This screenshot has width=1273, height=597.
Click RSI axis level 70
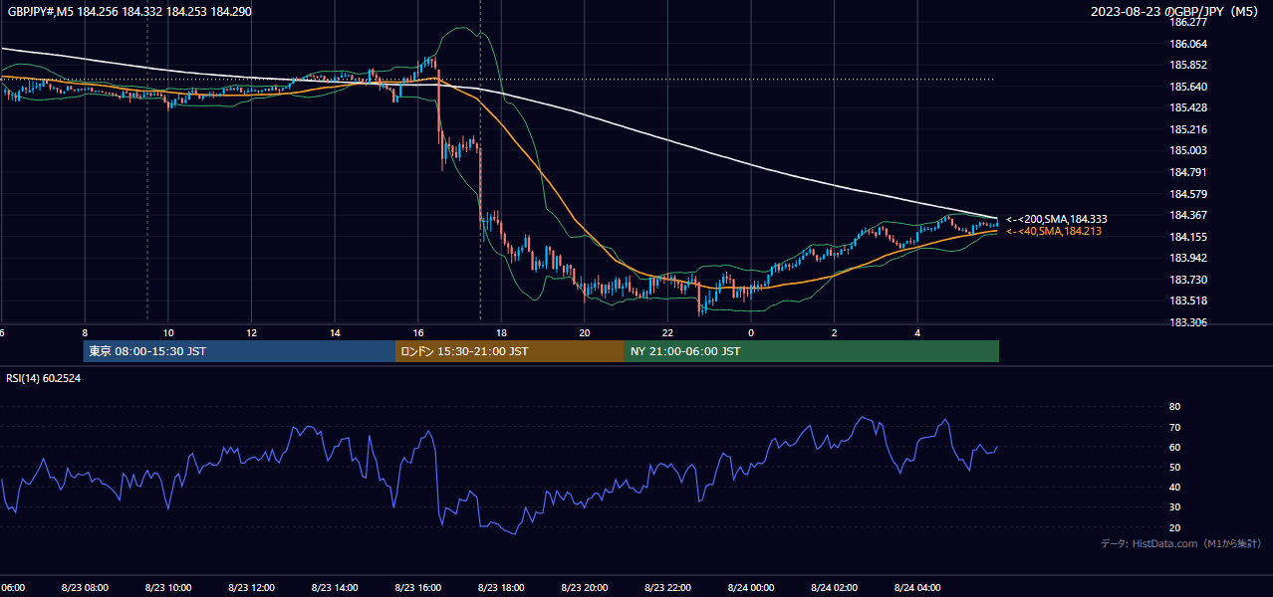[1174, 427]
